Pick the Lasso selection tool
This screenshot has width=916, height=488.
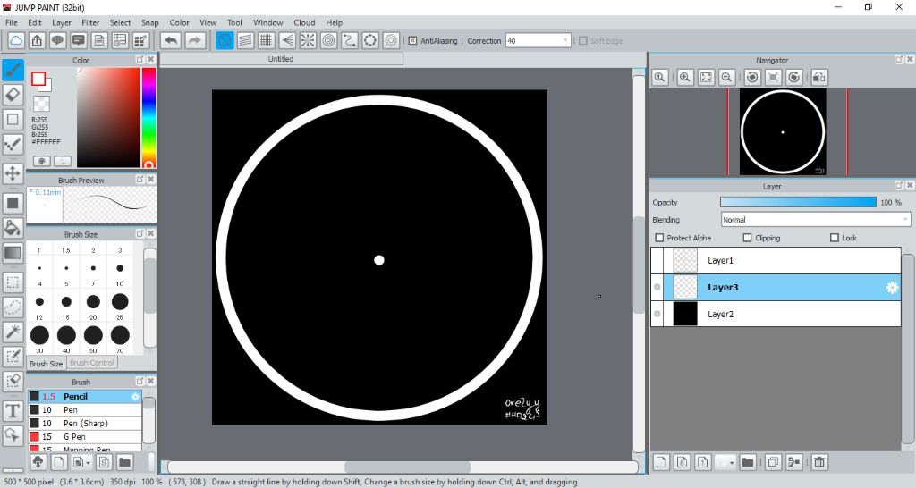(x=13, y=307)
